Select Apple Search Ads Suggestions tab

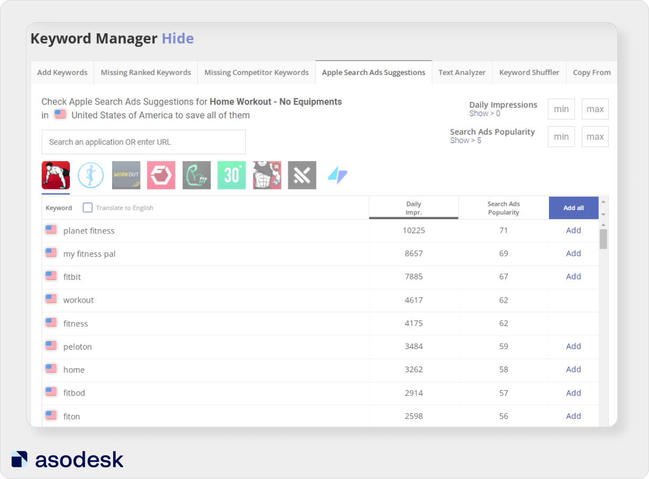click(x=373, y=72)
